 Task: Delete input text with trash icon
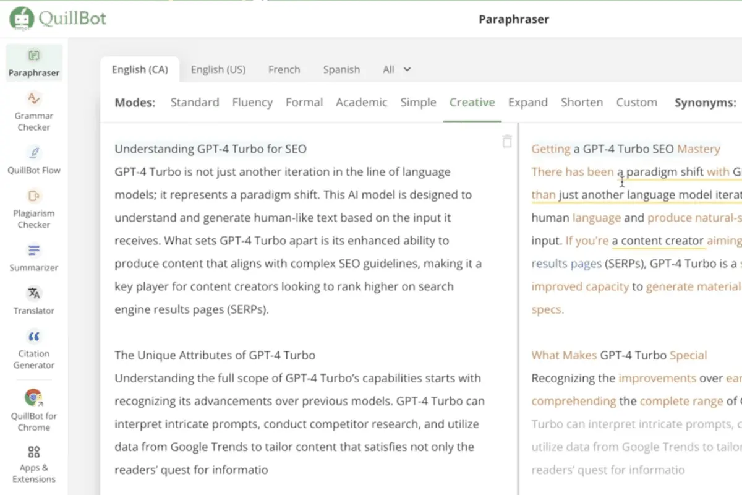tap(507, 142)
